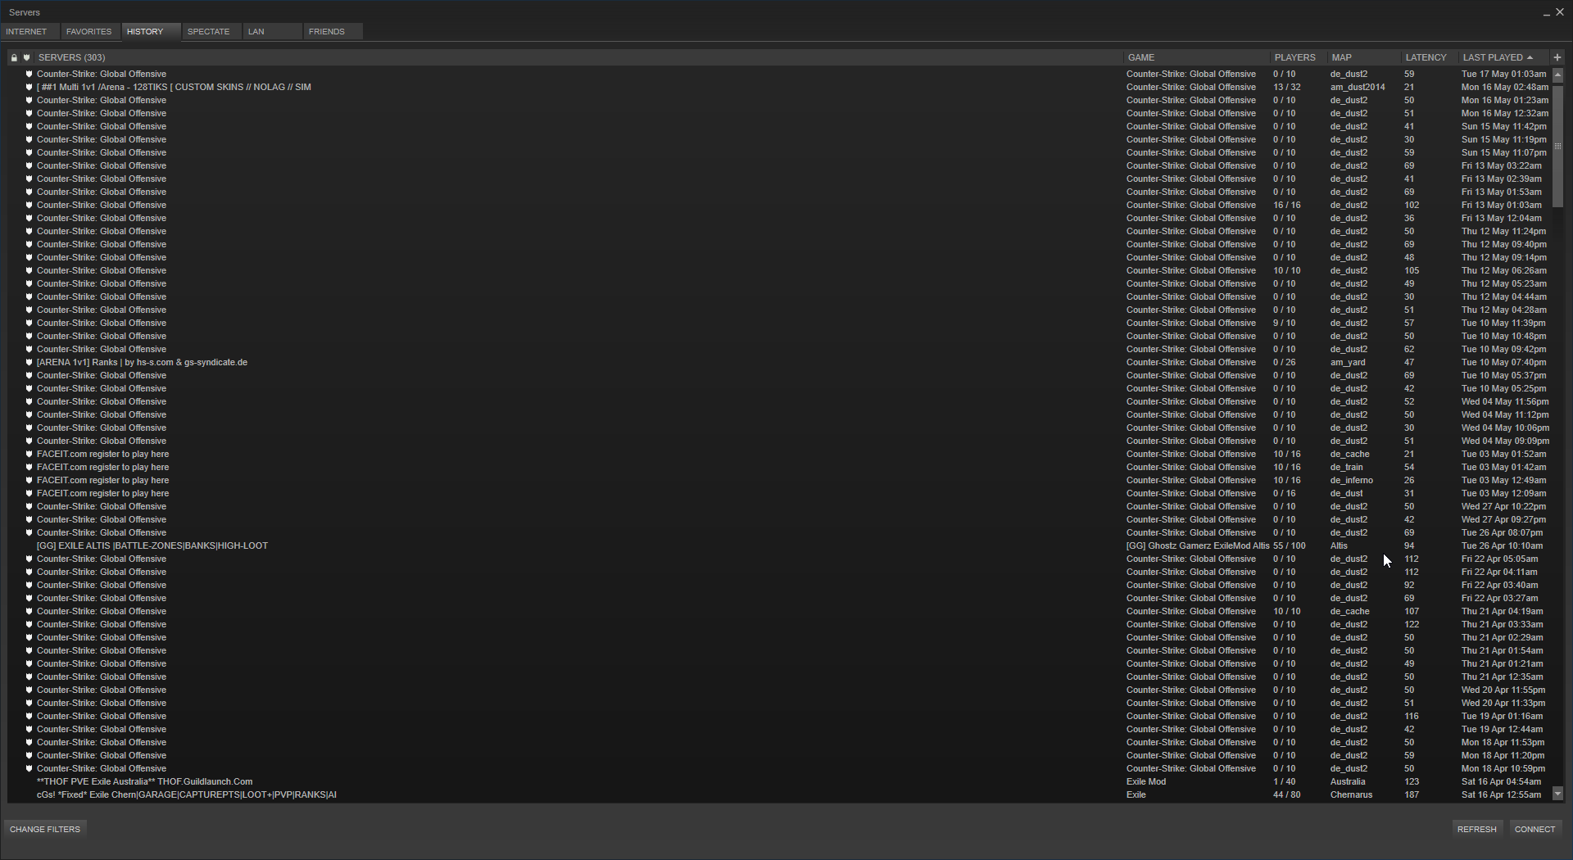The width and height of the screenshot is (1573, 860).
Task: Click the Altis map cell
Action: (1339, 545)
